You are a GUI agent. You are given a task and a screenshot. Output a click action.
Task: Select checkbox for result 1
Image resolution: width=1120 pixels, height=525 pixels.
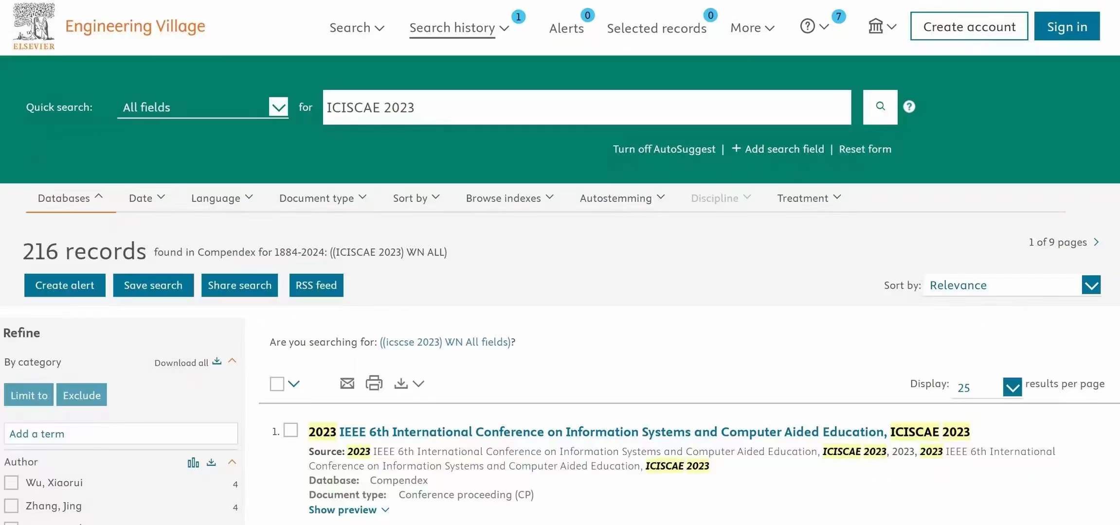tap(290, 430)
